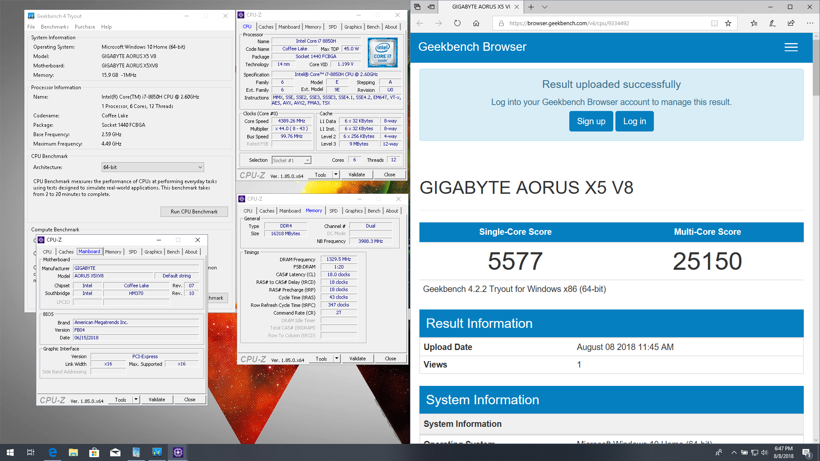Click the Single-Core Score value 5577
820x461 pixels.
click(515, 261)
